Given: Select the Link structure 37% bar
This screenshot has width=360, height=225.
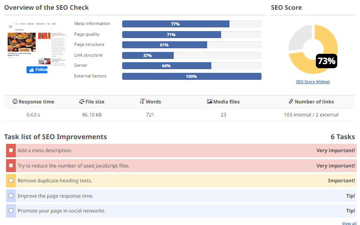Looking at the screenshot, I should pos(148,55).
